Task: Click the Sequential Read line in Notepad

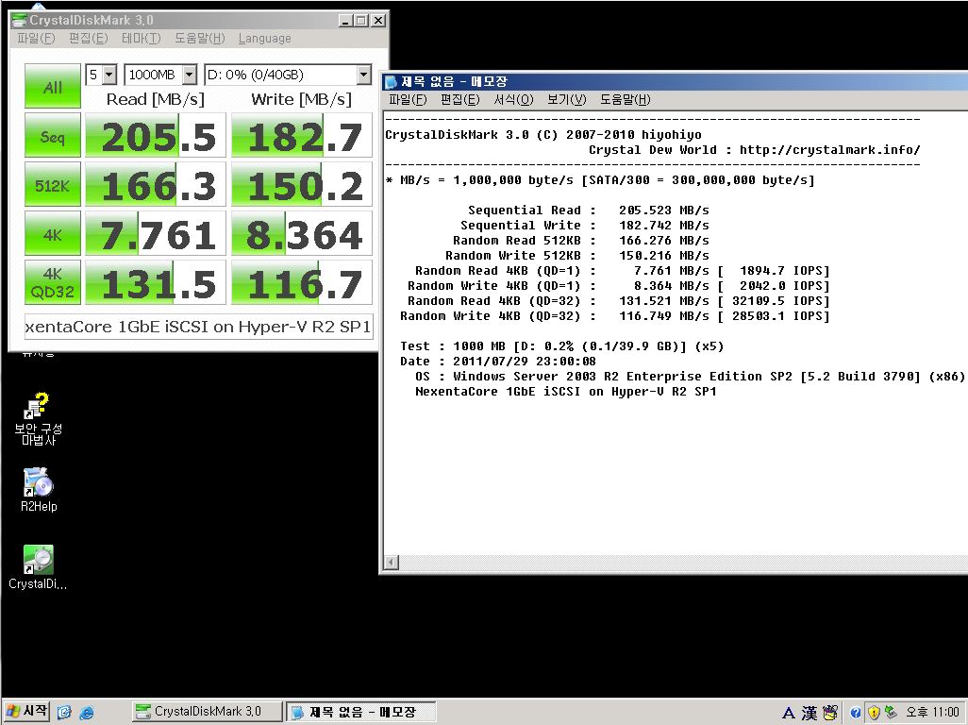Action: [589, 211]
